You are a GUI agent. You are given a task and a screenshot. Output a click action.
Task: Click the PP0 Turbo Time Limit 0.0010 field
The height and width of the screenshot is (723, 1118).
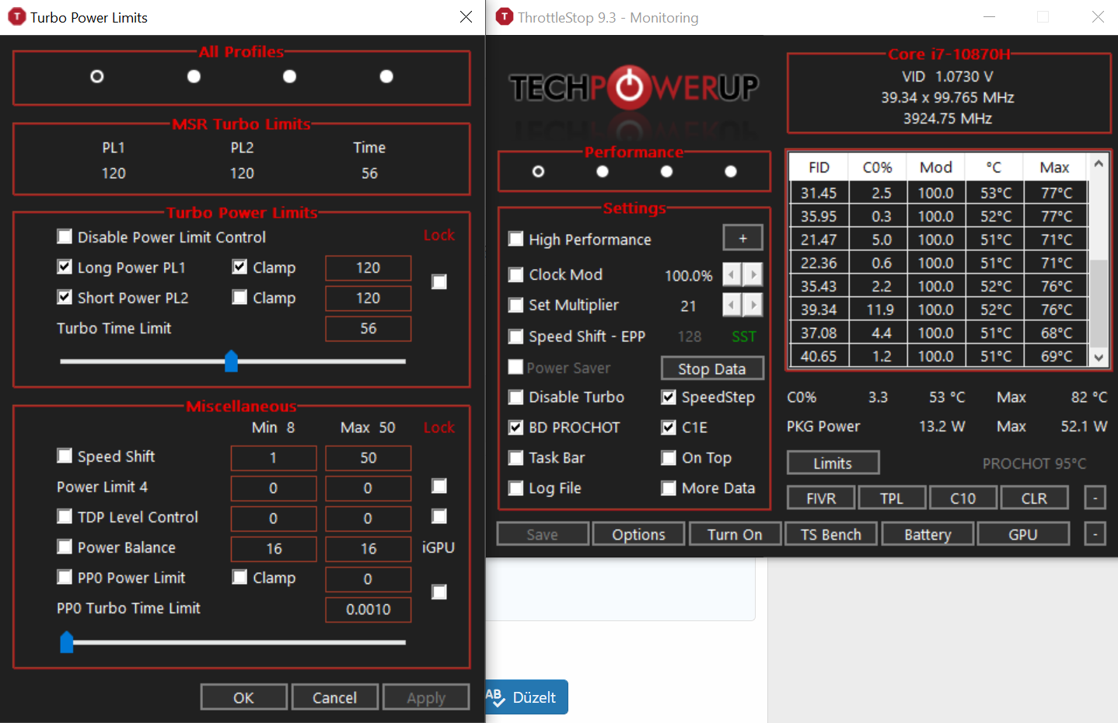pos(368,609)
